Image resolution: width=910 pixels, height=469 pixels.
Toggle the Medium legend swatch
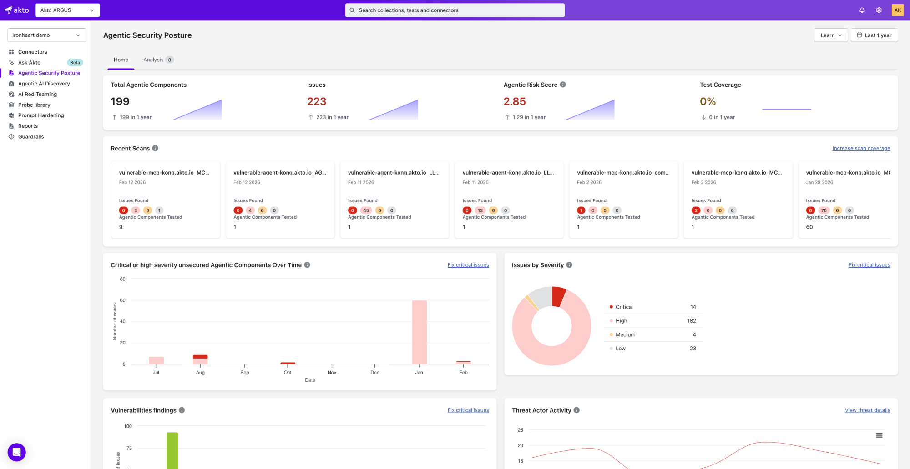coord(611,334)
